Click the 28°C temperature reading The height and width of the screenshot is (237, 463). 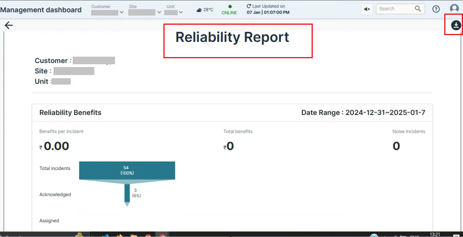click(208, 10)
